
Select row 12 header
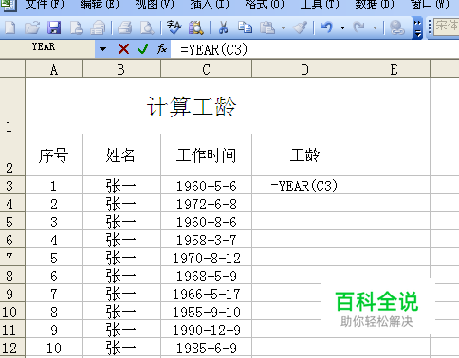click(x=12, y=348)
